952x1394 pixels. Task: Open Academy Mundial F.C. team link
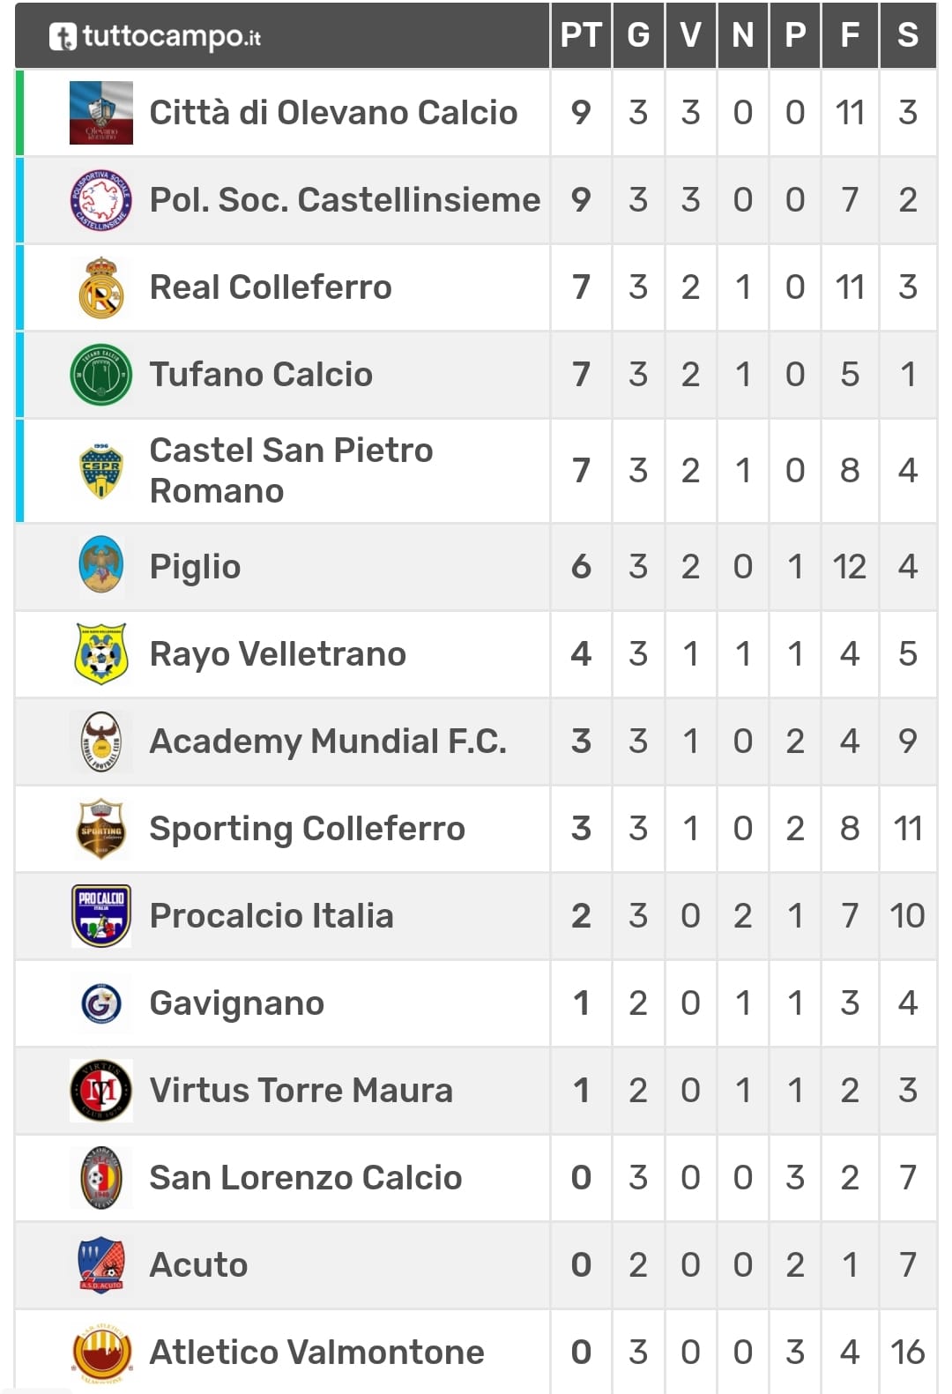[328, 742]
